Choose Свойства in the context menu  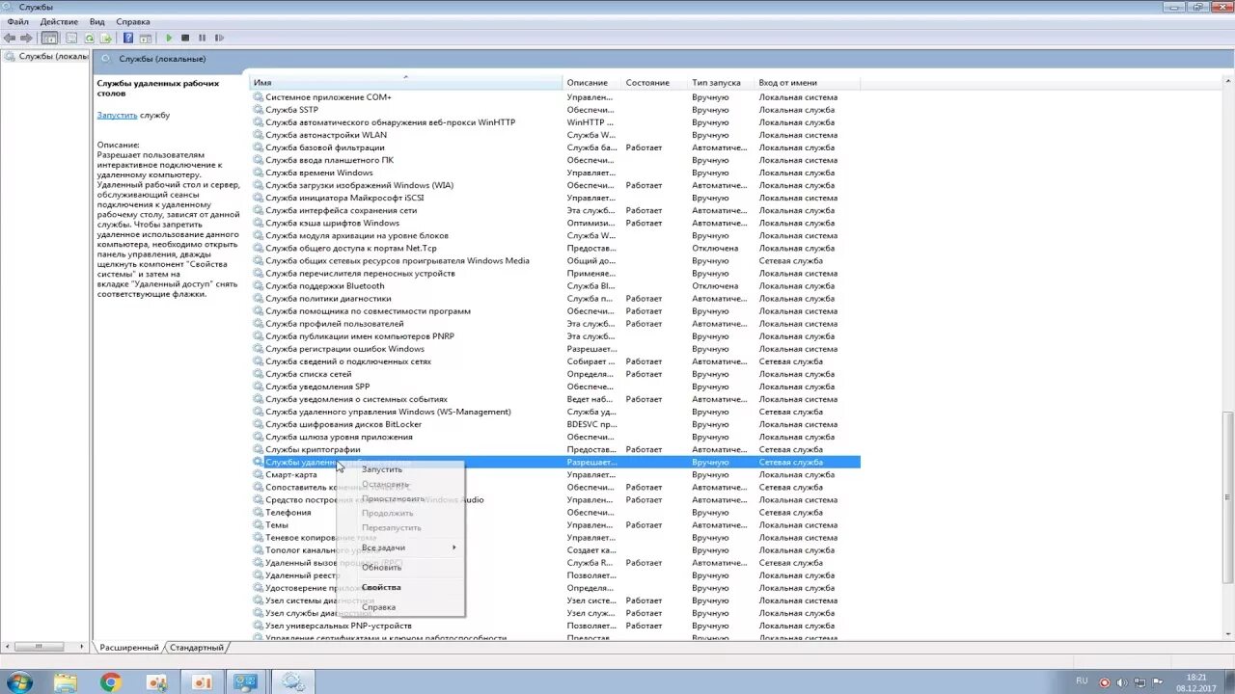click(x=400, y=587)
